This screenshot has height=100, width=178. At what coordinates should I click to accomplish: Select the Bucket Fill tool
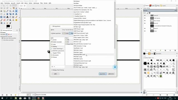tap(10, 17)
